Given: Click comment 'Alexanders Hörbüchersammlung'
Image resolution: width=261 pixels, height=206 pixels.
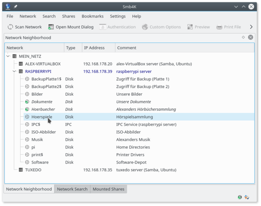Looking at the screenshot, I should [146, 109].
